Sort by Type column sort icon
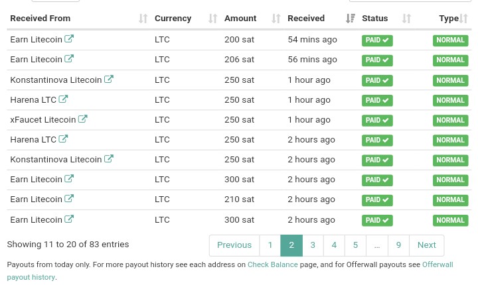The image size is (478, 285). [x=463, y=19]
